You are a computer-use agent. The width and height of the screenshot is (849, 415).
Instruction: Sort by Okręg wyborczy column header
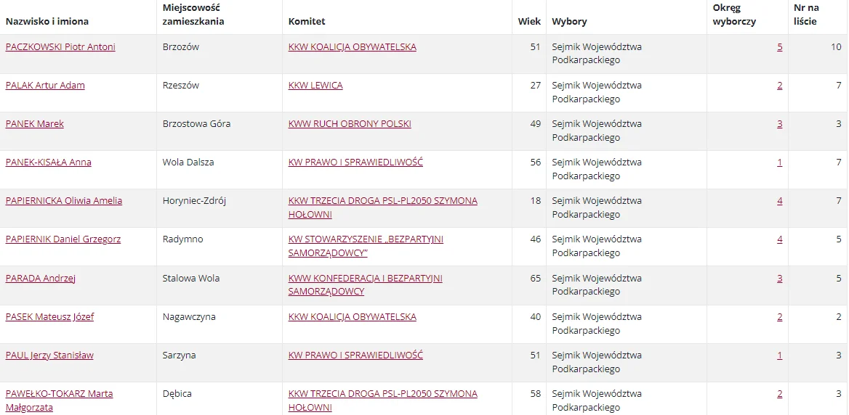(x=735, y=15)
